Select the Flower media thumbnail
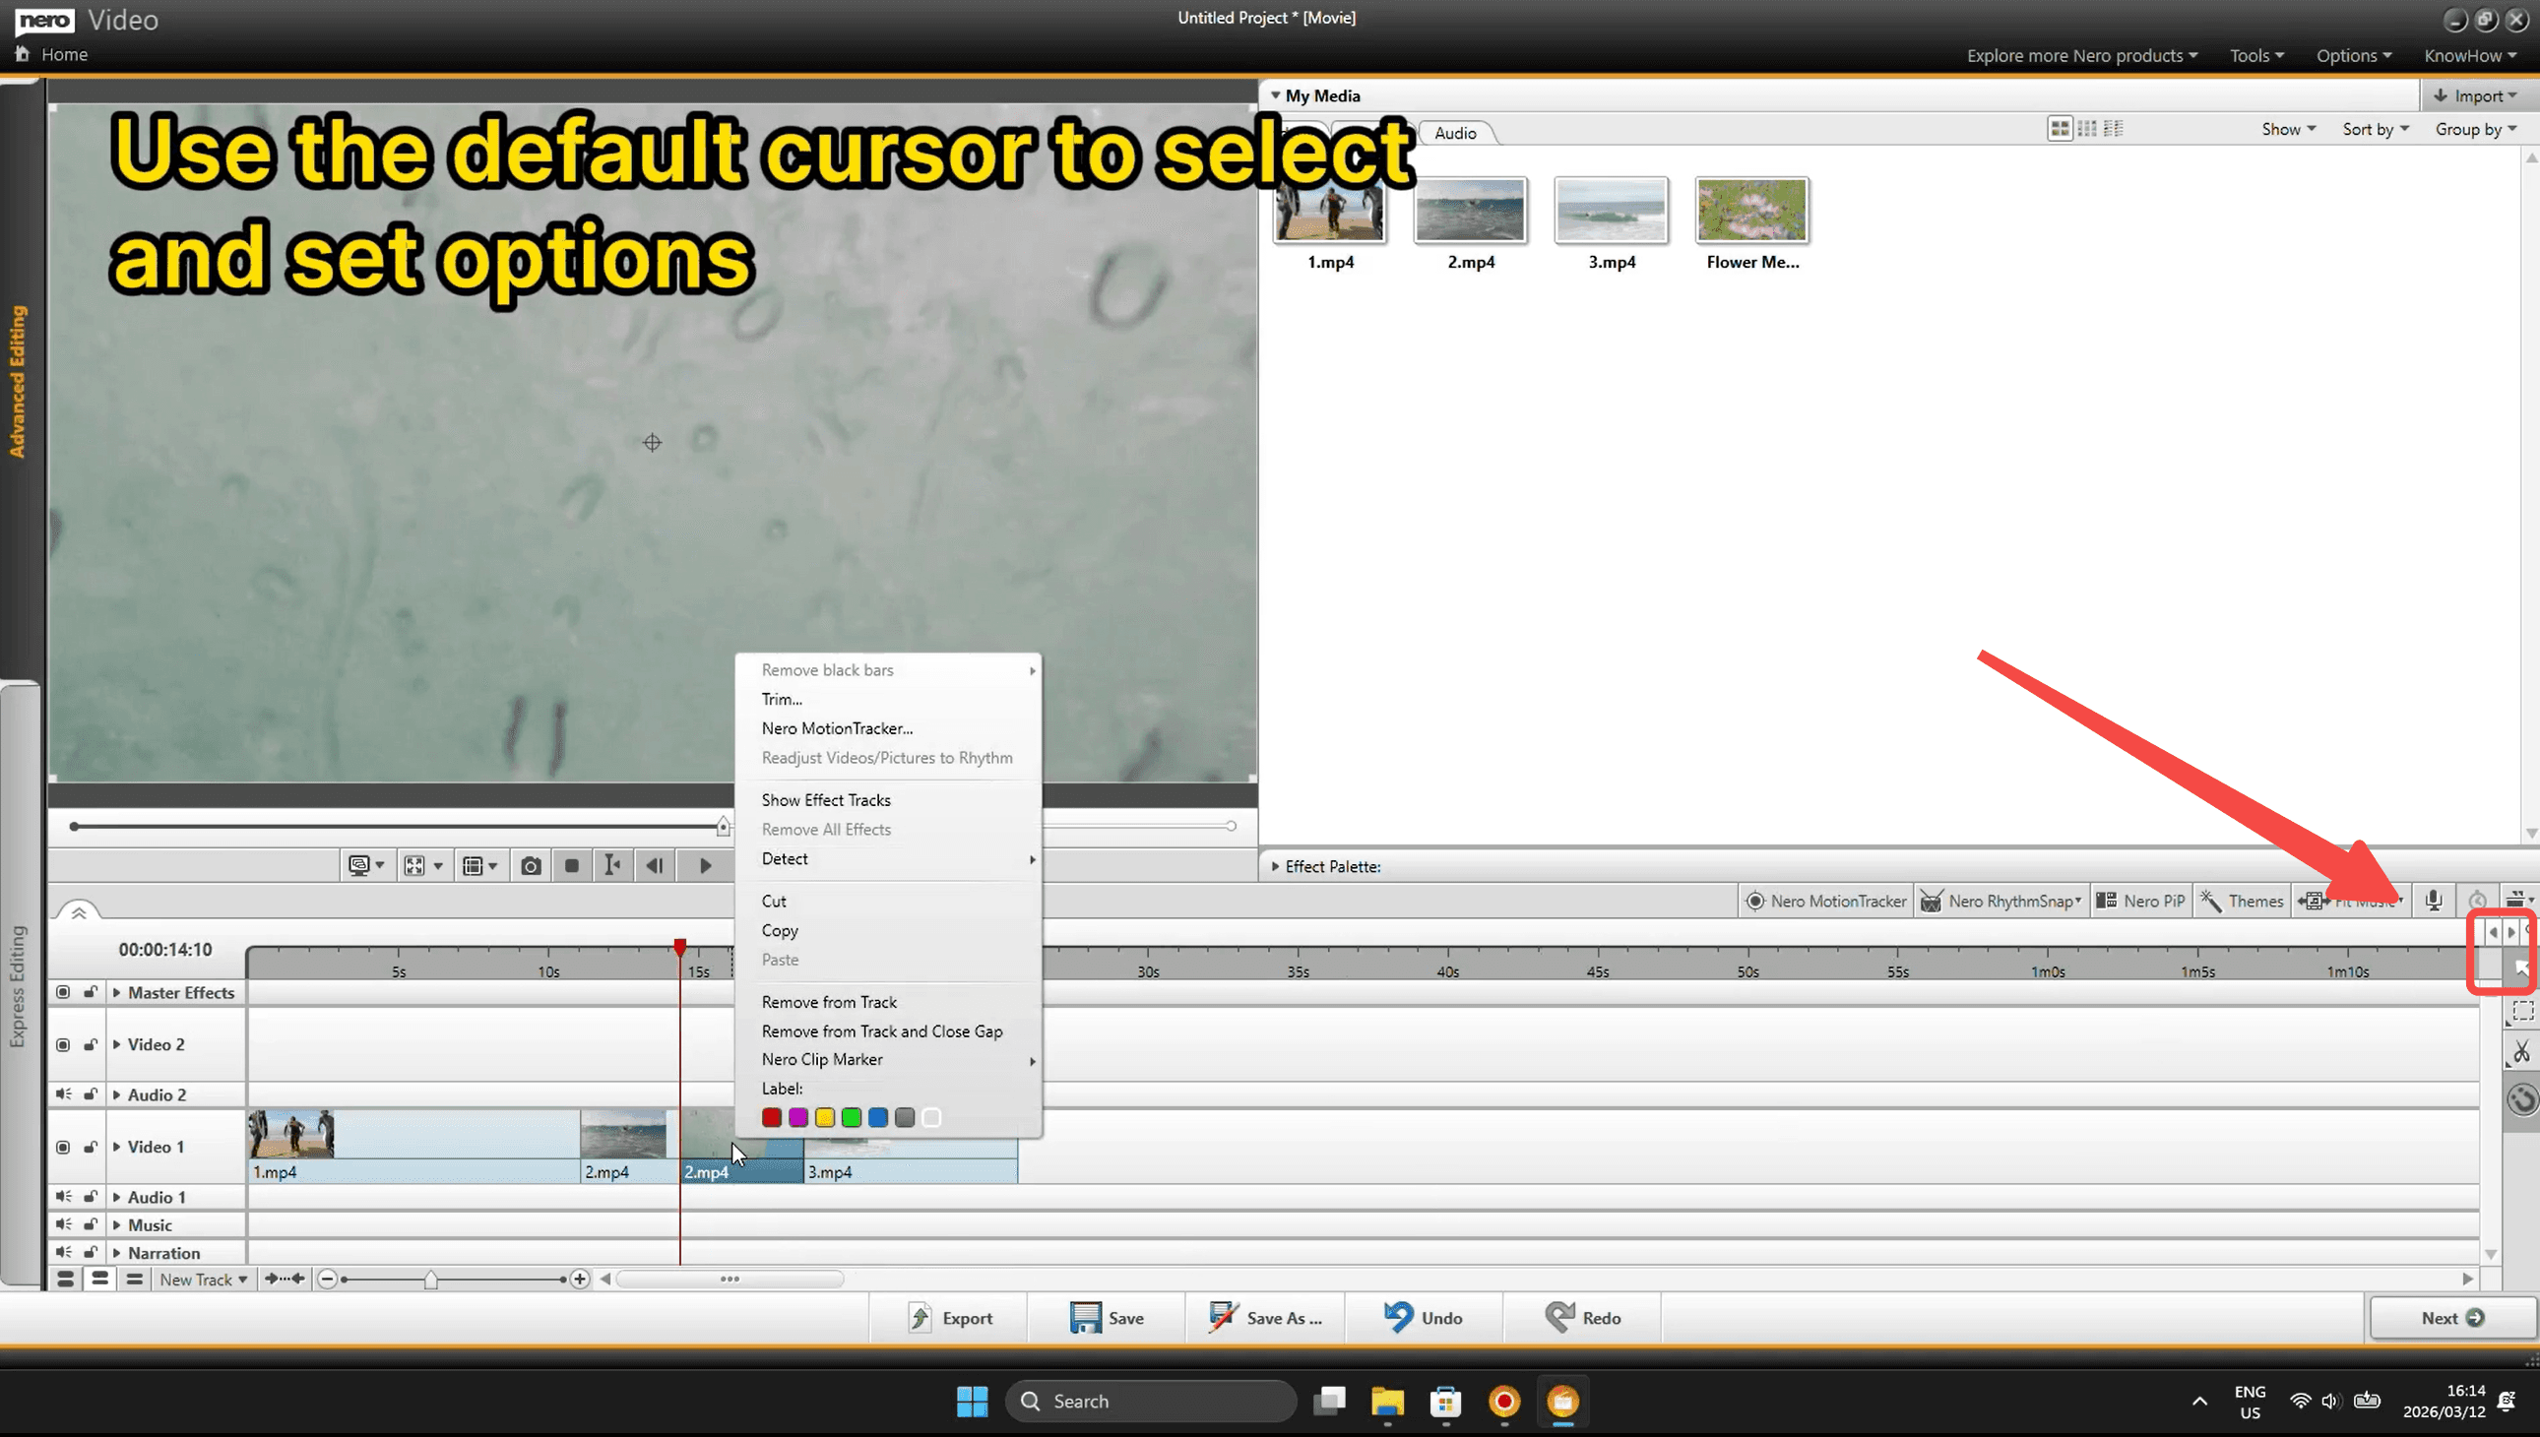 pyautogui.click(x=1751, y=211)
